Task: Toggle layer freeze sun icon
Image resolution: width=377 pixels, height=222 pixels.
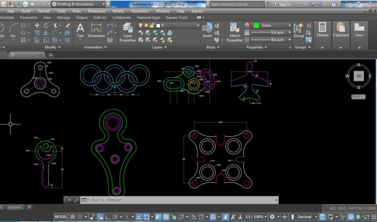Action: pyautogui.click(x=146, y=25)
